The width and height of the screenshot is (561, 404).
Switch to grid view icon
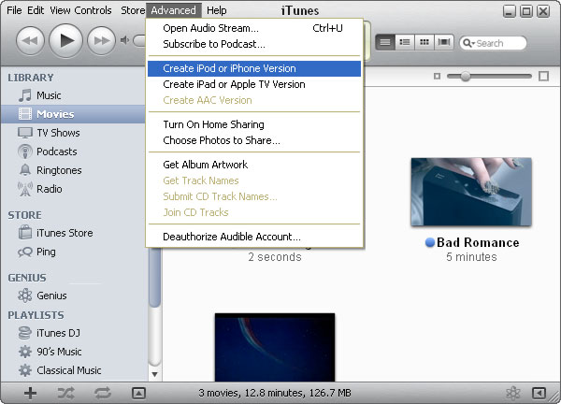click(x=424, y=43)
